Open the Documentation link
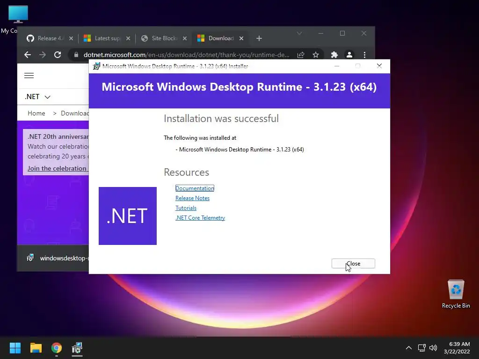The height and width of the screenshot is (359, 479). 195,188
